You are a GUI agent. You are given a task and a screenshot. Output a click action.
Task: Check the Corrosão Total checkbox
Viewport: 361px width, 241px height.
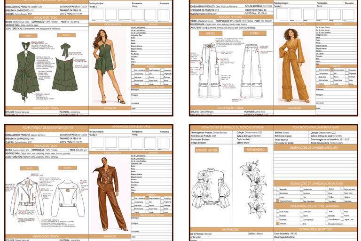coord(301,219)
